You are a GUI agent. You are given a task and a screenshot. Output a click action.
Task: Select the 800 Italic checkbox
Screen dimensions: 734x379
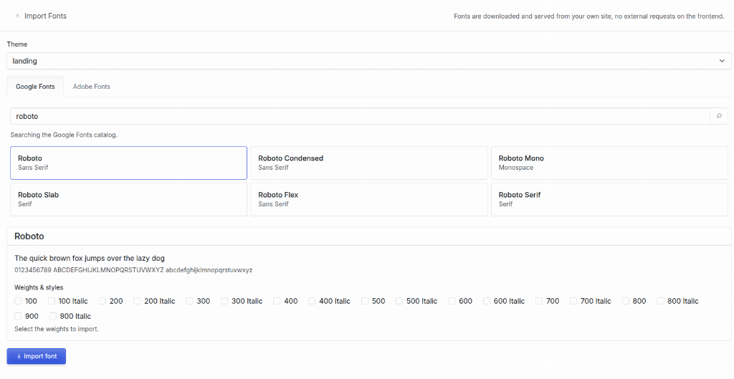660,301
